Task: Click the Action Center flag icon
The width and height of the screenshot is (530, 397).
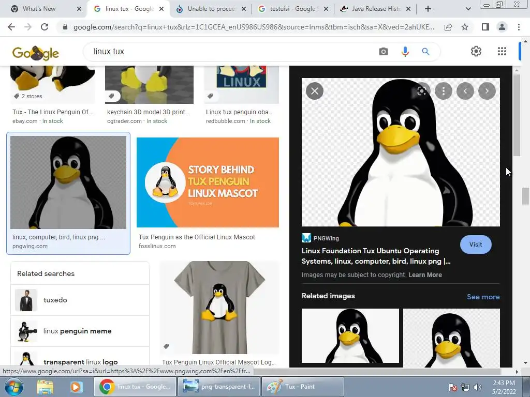Action: pyautogui.click(x=453, y=387)
